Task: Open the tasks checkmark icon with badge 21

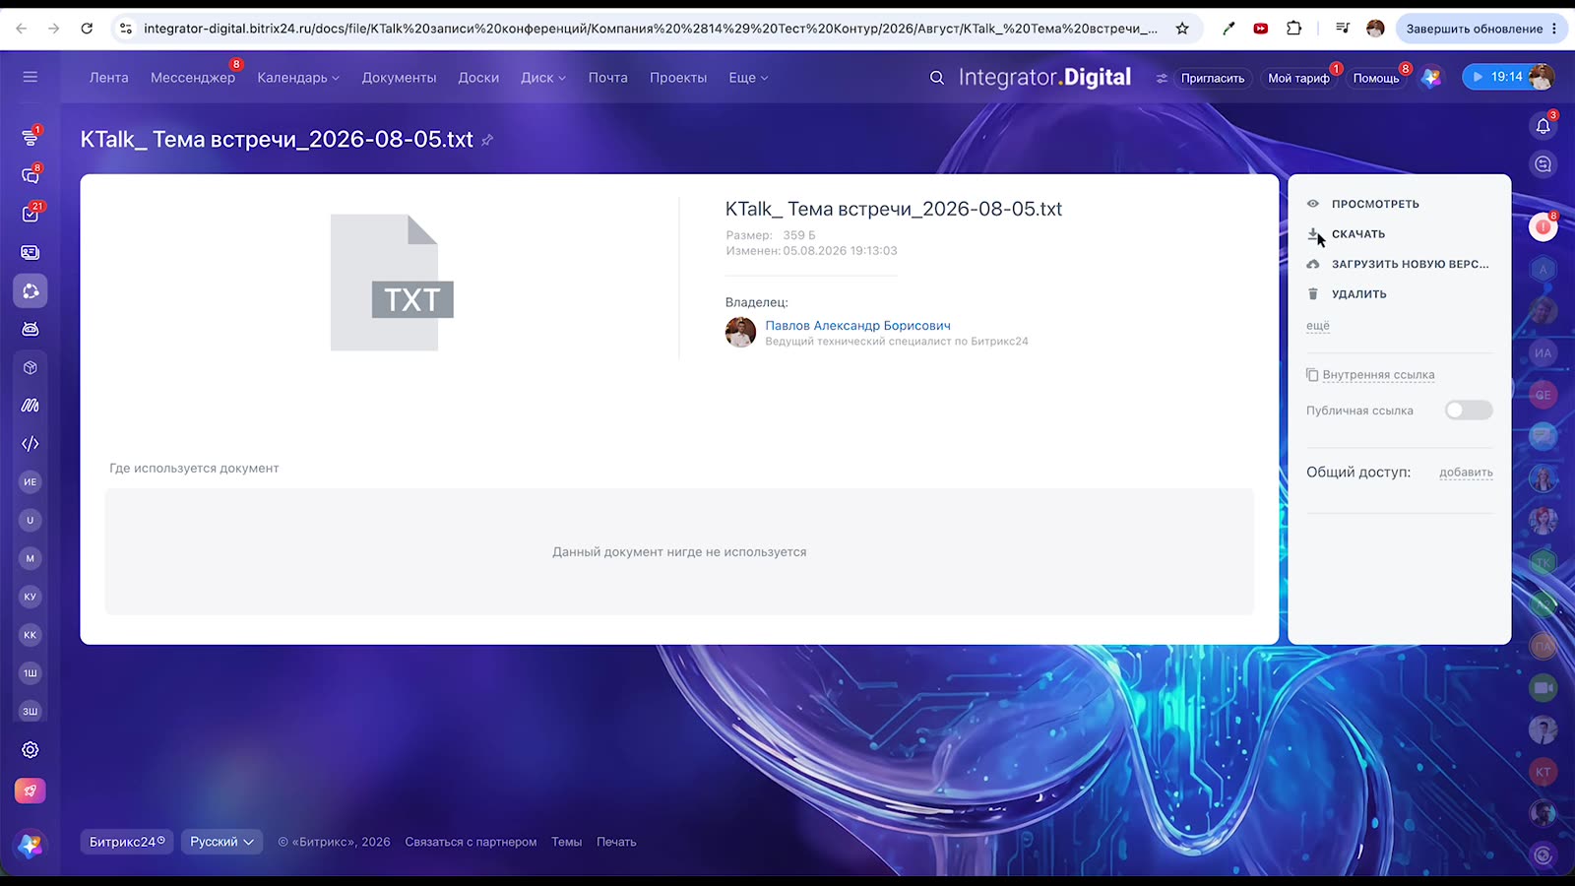Action: (x=31, y=214)
